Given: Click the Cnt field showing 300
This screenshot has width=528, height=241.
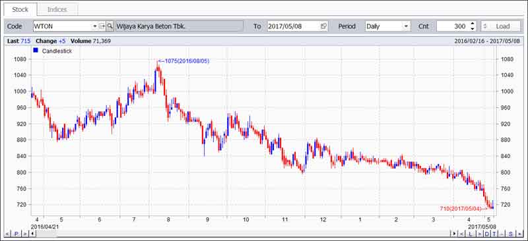Looking at the screenshot, I should [453, 26].
